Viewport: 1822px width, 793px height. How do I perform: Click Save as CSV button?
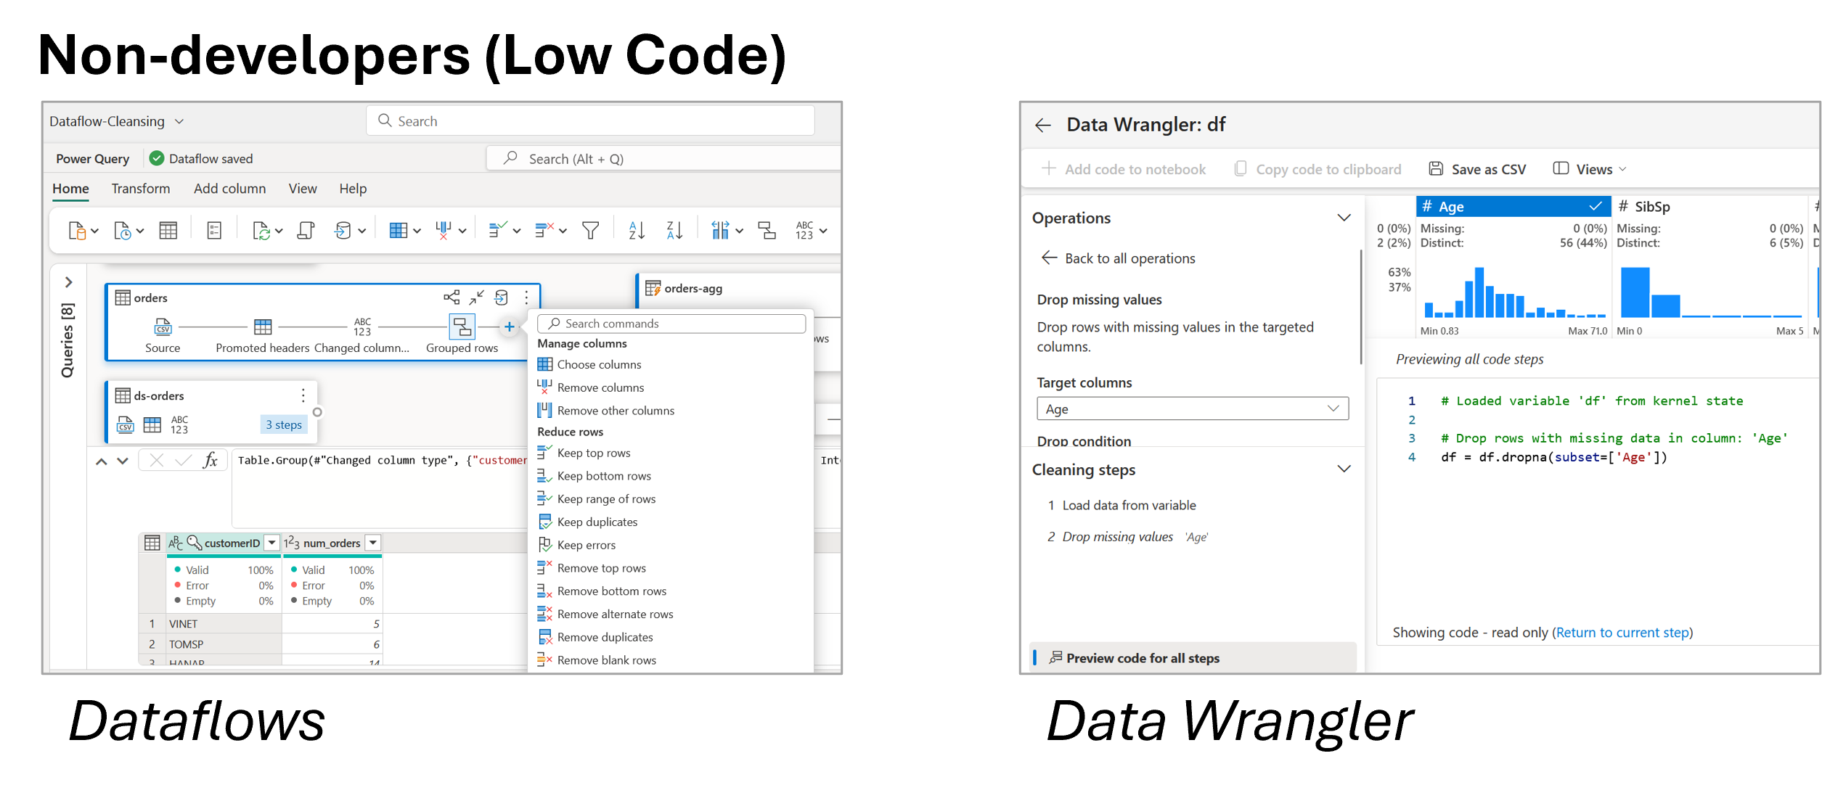point(1477,169)
